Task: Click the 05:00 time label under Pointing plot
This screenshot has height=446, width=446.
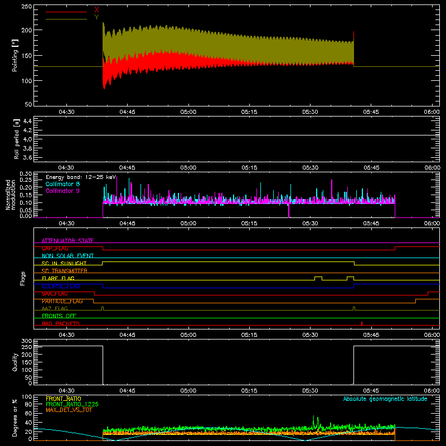Action: tap(188, 112)
